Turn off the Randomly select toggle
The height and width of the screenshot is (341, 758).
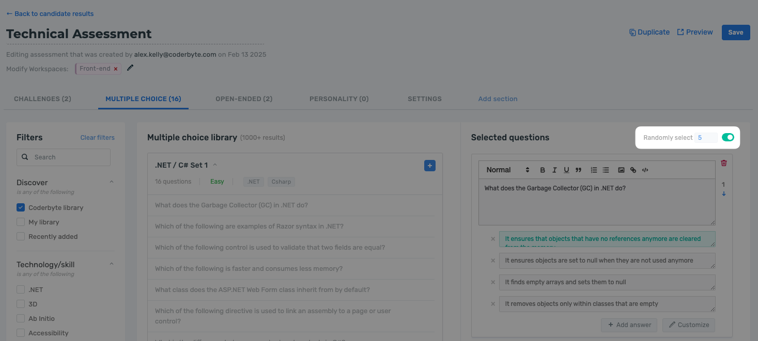click(728, 137)
